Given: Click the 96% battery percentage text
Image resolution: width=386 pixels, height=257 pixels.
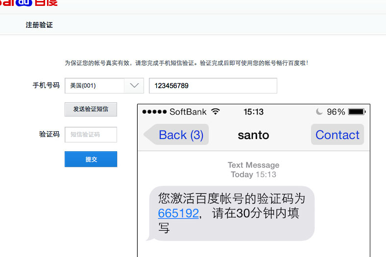Looking at the screenshot, I should (x=336, y=112).
